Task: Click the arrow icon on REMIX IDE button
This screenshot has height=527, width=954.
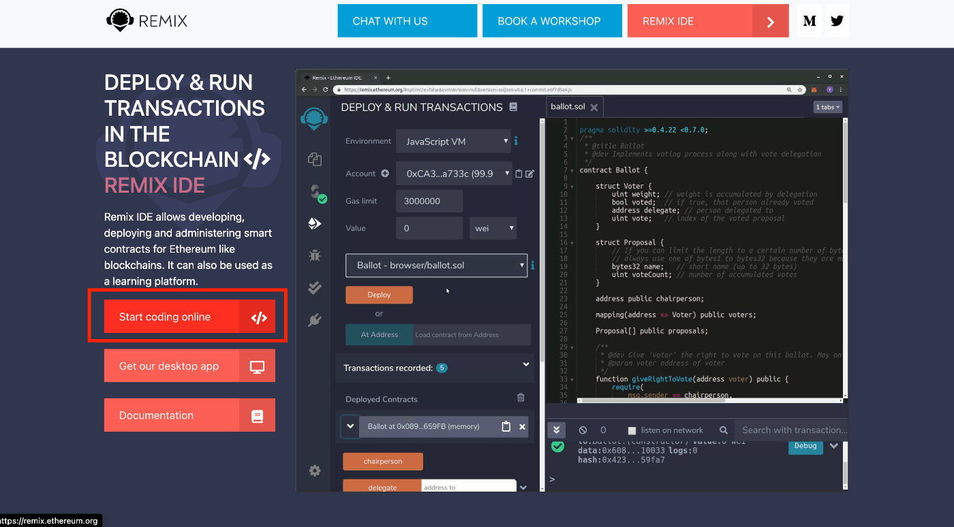Action: coord(771,22)
